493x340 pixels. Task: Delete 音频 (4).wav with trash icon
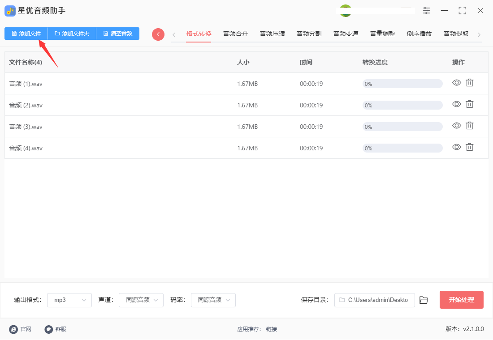click(x=469, y=147)
